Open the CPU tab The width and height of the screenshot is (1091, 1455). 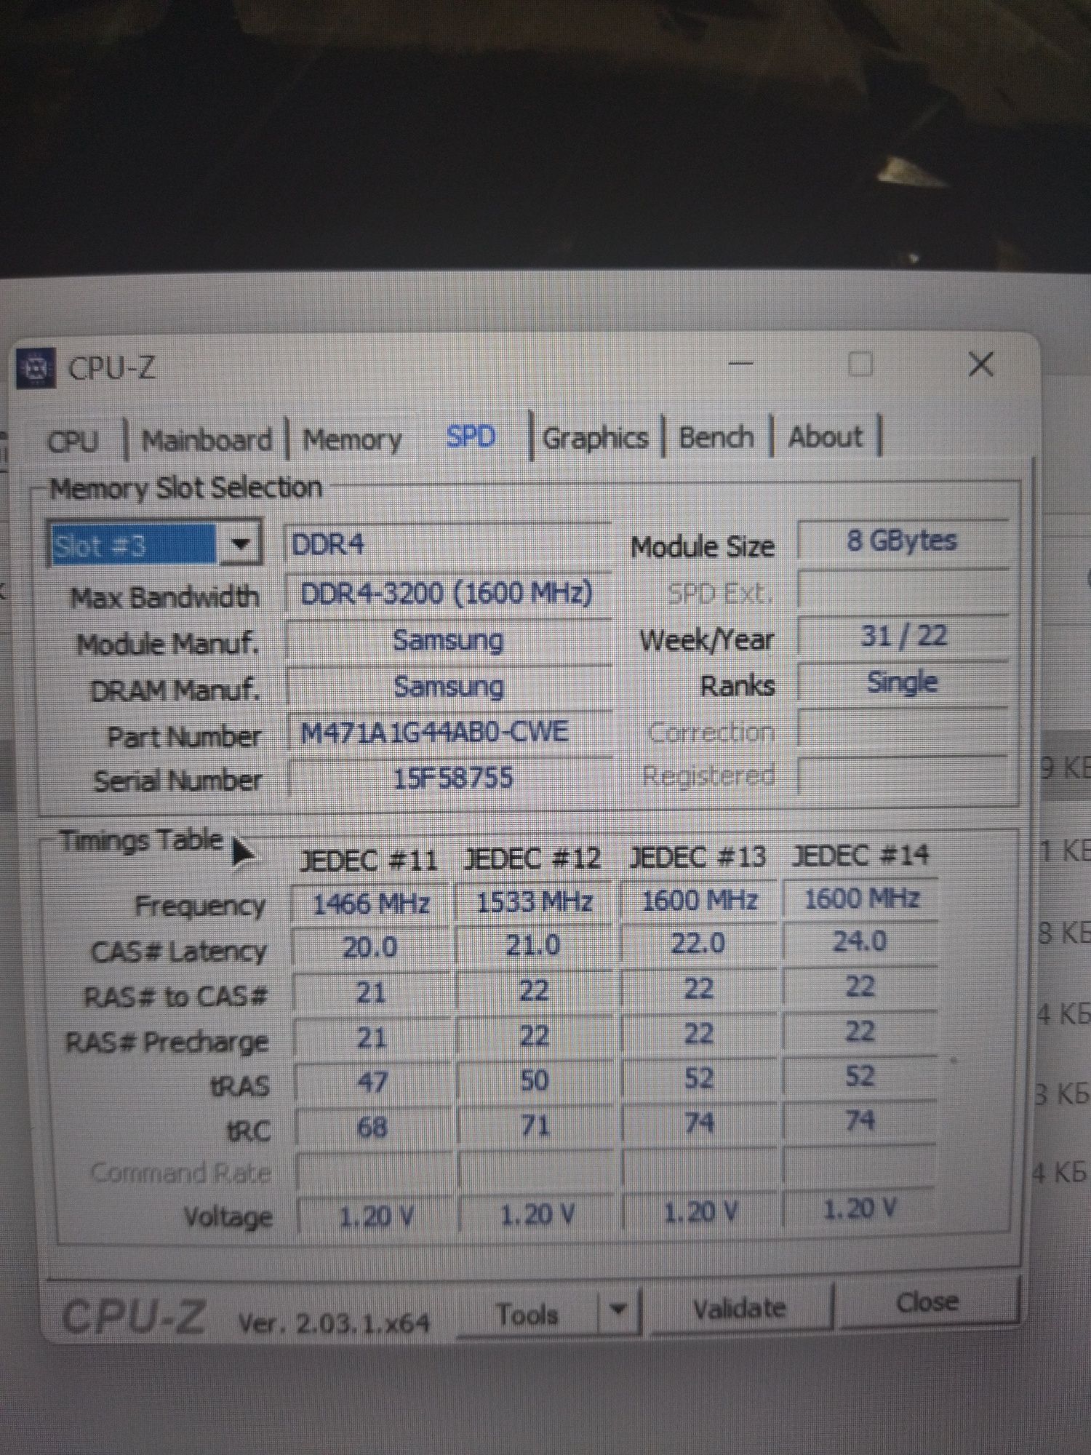pyautogui.click(x=73, y=441)
